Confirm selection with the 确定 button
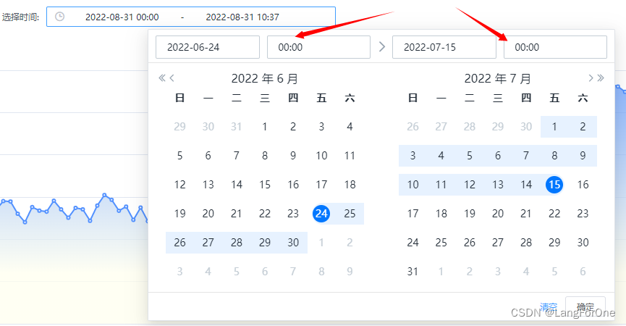Viewport: 626px width, 326px height. pos(585,307)
